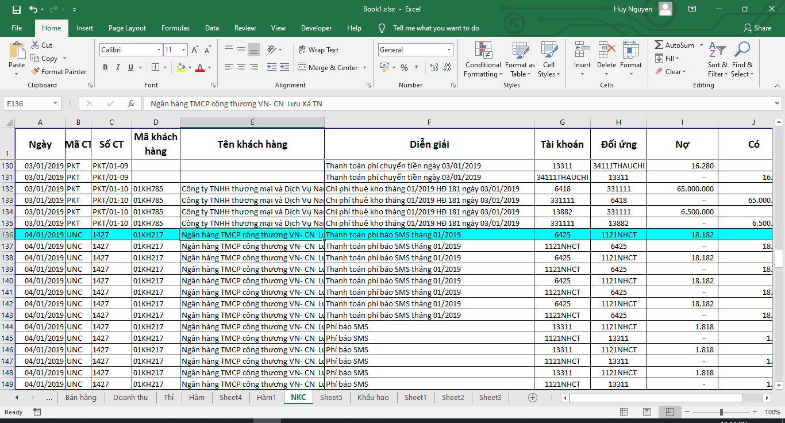785x423 pixels.
Task: Open the General number format dropdown
Action: pos(449,50)
